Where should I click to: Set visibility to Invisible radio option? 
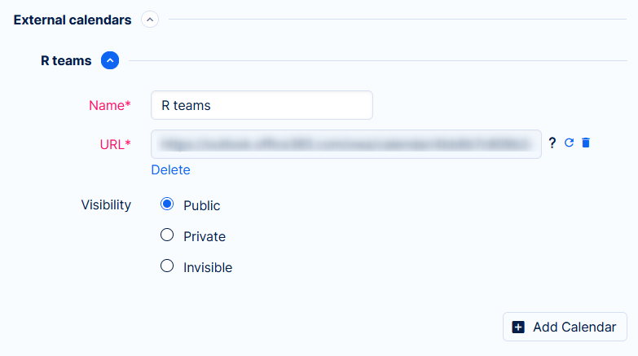click(167, 266)
